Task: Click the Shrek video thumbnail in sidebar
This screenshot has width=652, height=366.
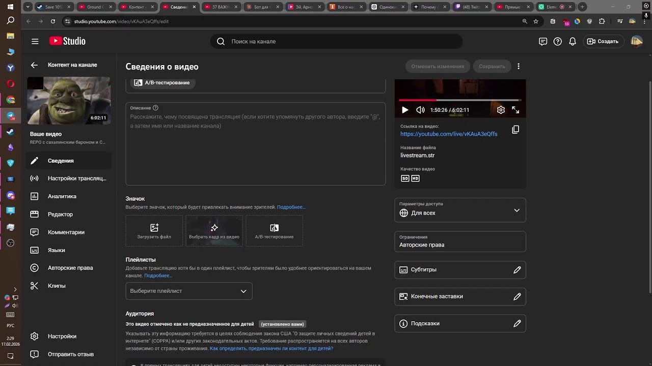Action: pyautogui.click(x=69, y=101)
